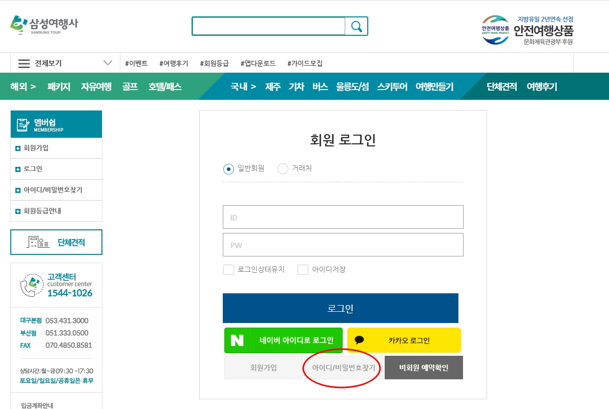Click the circled 아이디/비밀번호찾기 button
The width and height of the screenshot is (609, 409).
[343, 368]
